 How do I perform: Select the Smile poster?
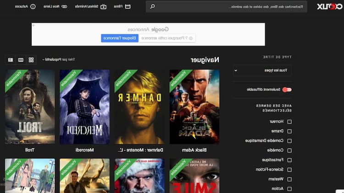coord(194,176)
